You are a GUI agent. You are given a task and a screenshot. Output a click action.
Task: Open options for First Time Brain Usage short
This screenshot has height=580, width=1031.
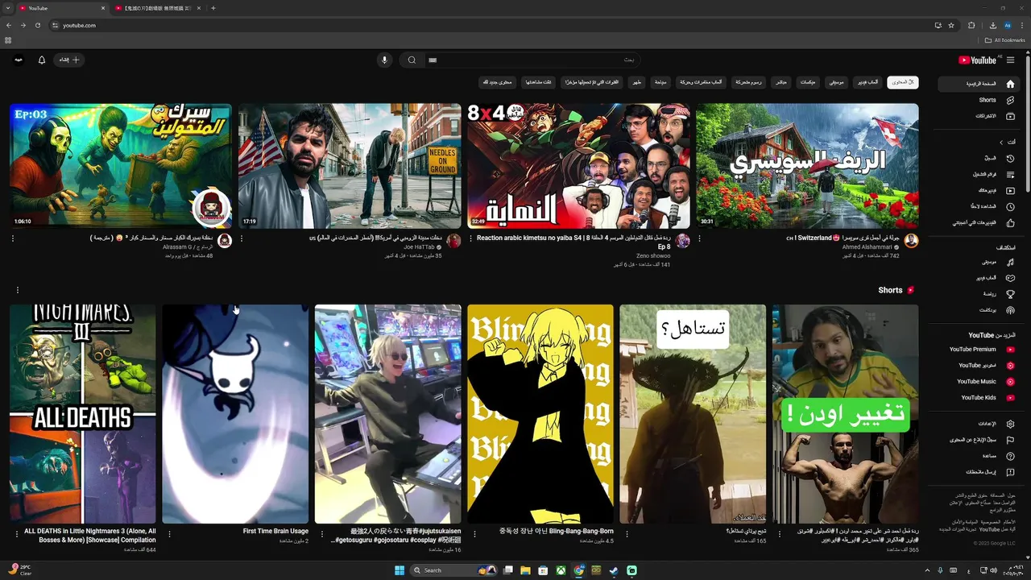pyautogui.click(x=169, y=533)
